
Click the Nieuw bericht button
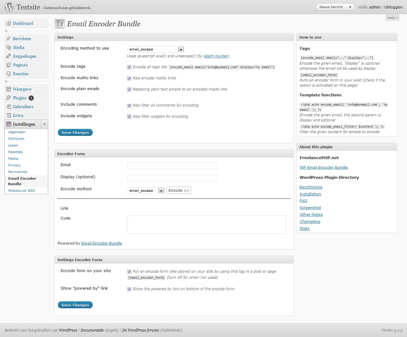(x=331, y=7)
